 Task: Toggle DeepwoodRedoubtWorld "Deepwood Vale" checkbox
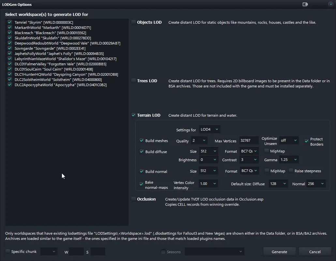tap(10, 43)
